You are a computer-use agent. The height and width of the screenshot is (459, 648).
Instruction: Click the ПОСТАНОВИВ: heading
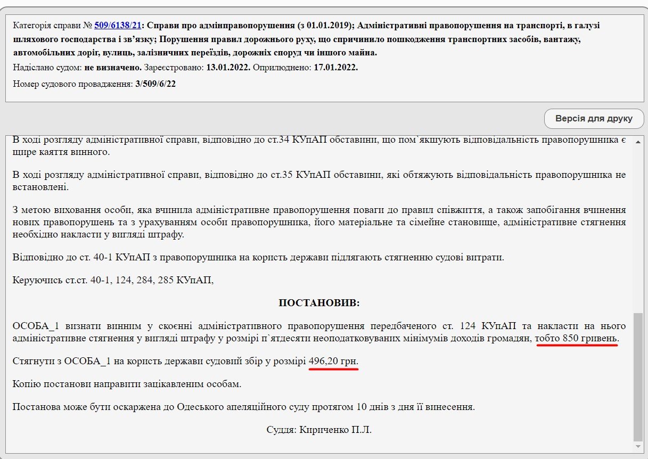click(319, 303)
